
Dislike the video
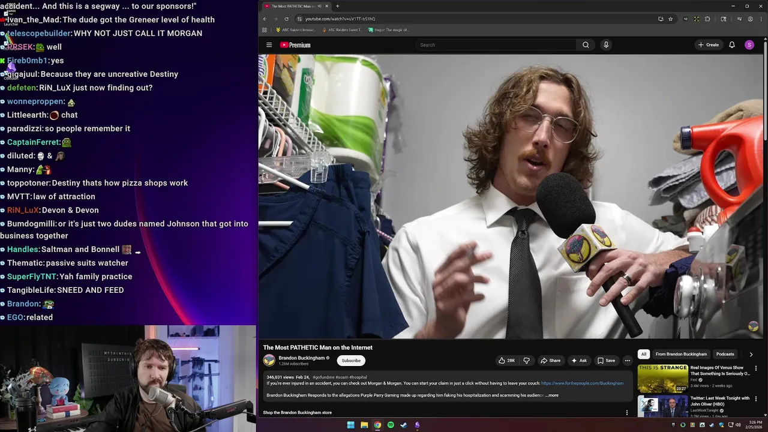tap(526, 361)
